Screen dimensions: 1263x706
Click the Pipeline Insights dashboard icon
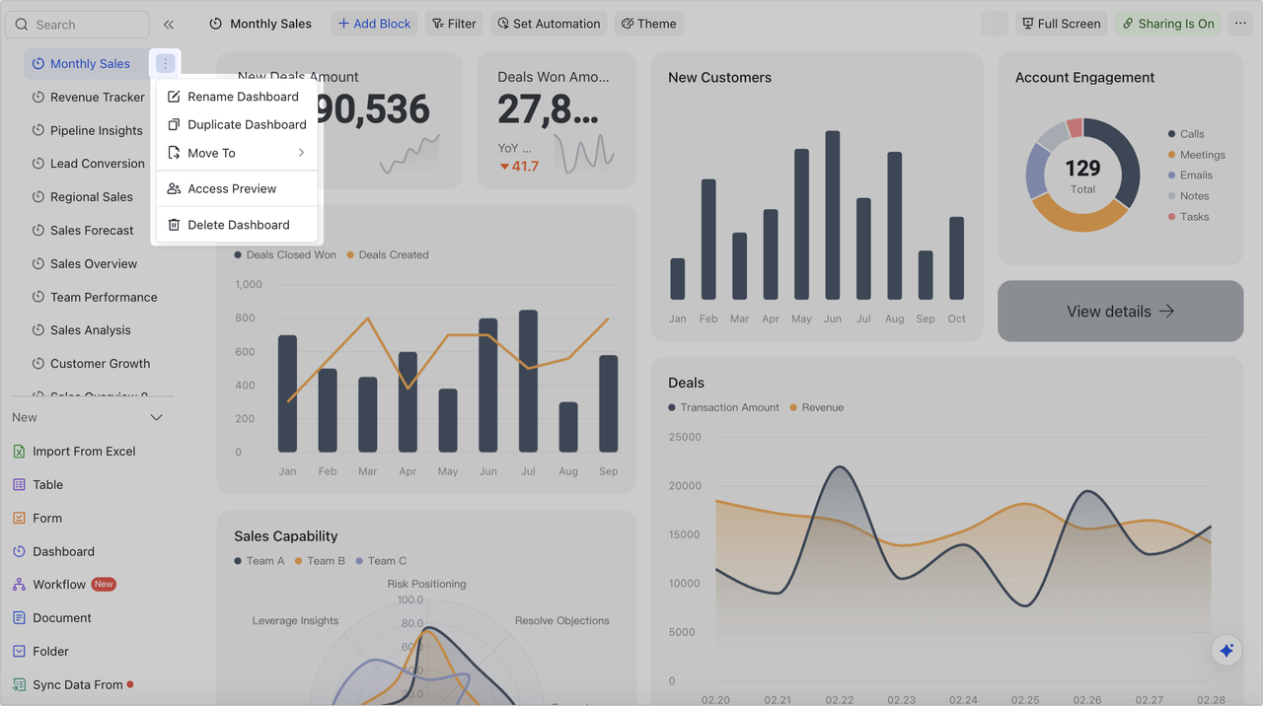[38, 130]
